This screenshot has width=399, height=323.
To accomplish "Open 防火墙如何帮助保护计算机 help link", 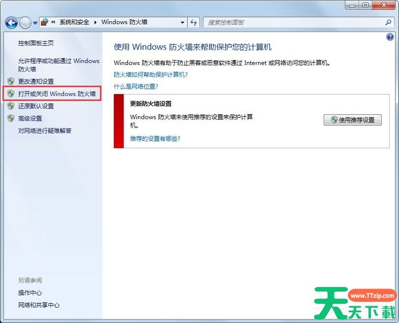I will pyautogui.click(x=151, y=75).
